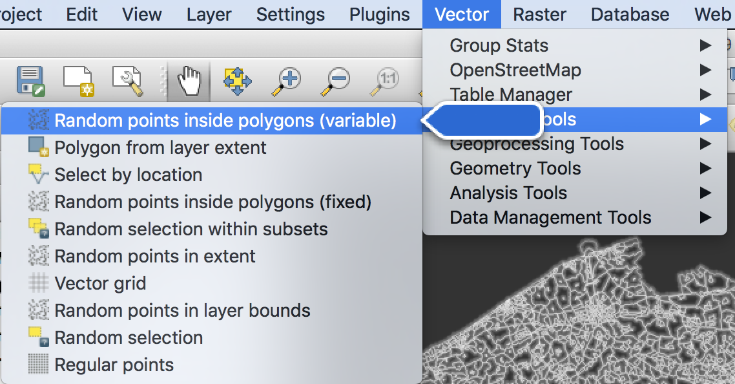Open the Raster menu
735x384 pixels.
[x=539, y=15]
